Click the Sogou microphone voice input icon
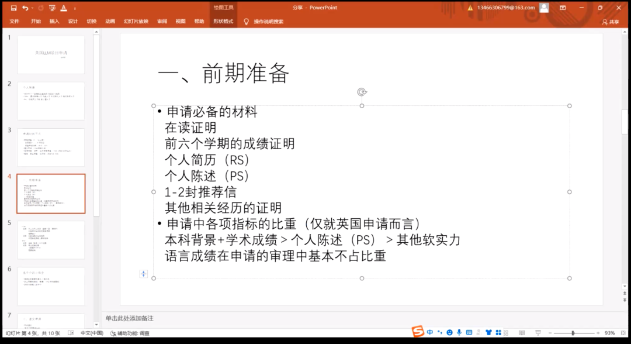The height and width of the screenshot is (344, 631). [x=459, y=332]
